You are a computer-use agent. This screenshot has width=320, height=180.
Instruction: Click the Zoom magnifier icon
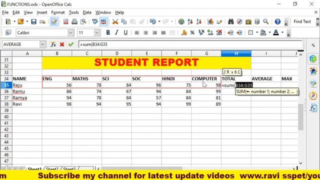[265, 21]
